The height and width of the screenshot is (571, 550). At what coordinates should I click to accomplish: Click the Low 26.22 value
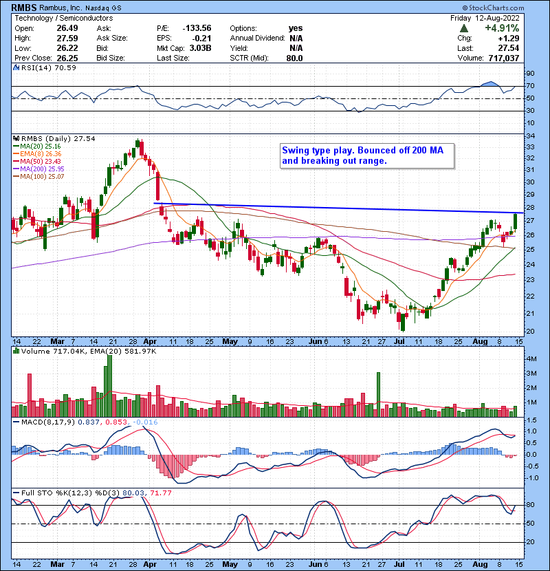pos(67,48)
